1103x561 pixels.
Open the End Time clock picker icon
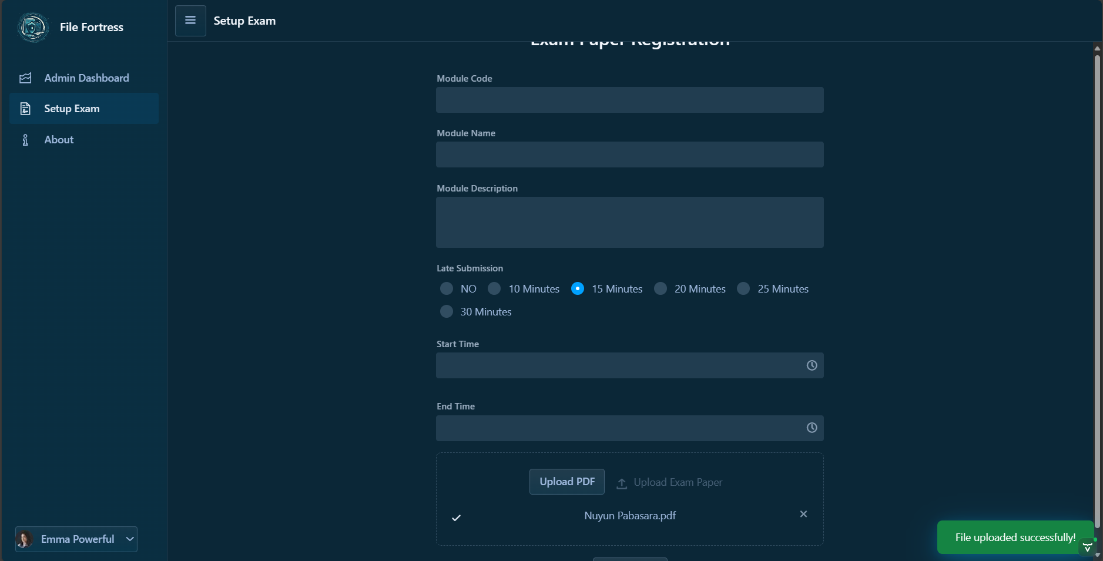[x=812, y=428]
